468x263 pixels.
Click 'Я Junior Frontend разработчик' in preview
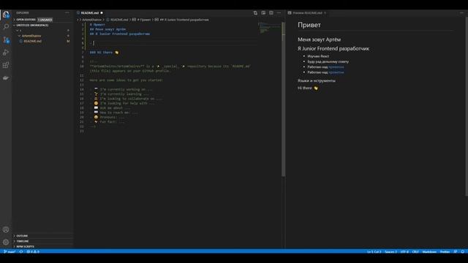(333, 49)
